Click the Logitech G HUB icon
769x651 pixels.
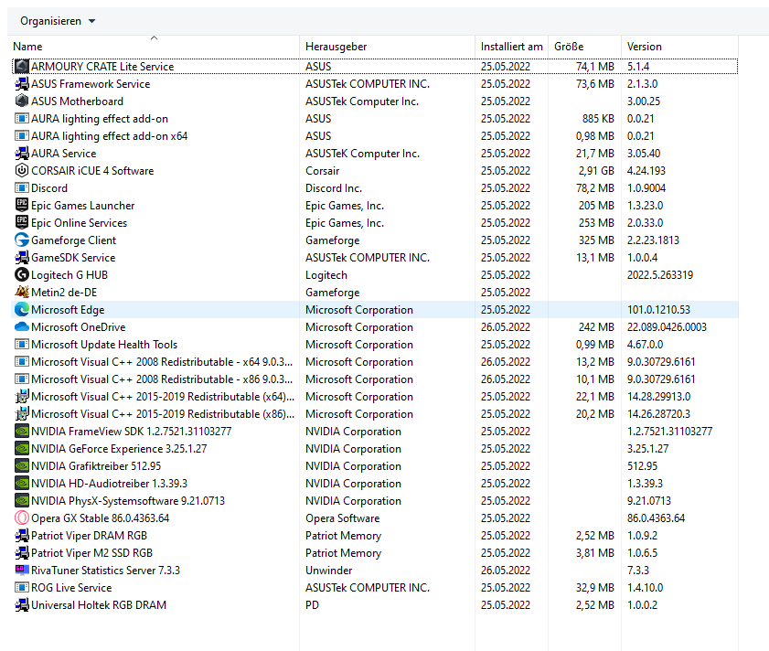[22, 274]
